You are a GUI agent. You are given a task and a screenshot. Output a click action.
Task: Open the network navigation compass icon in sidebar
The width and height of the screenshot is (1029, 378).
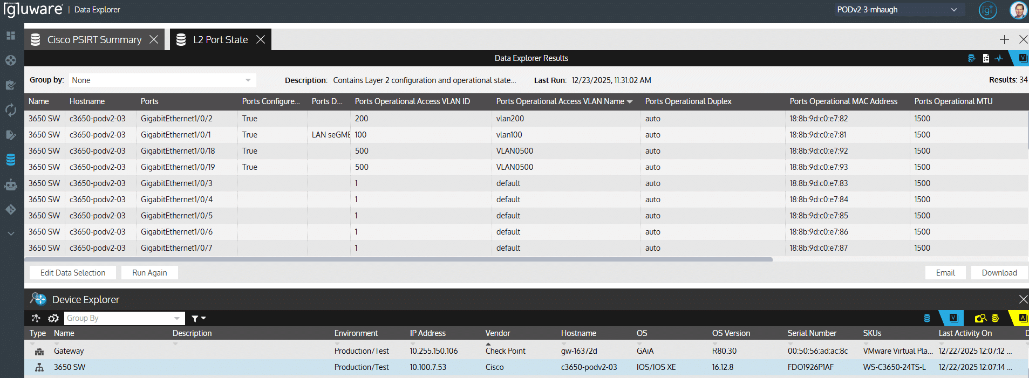11,60
